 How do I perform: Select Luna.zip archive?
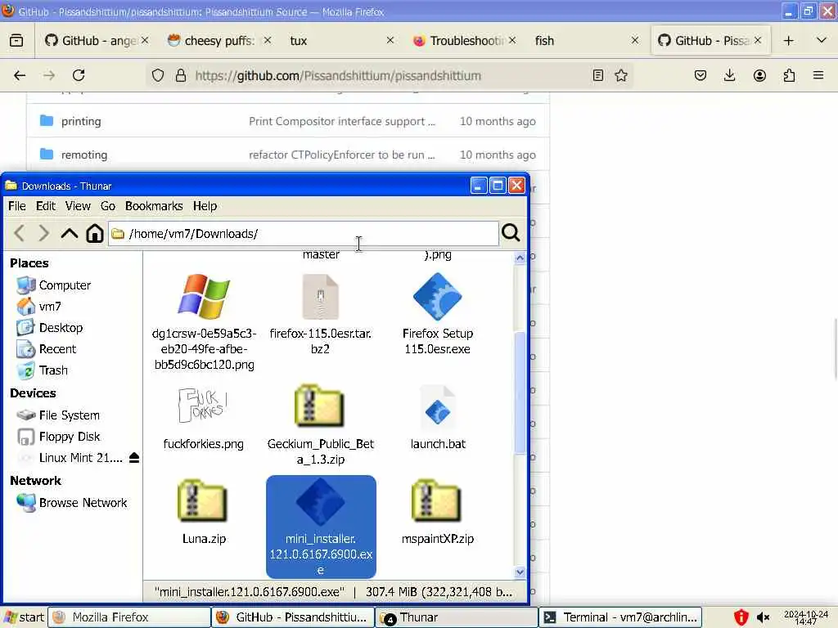pos(204,513)
